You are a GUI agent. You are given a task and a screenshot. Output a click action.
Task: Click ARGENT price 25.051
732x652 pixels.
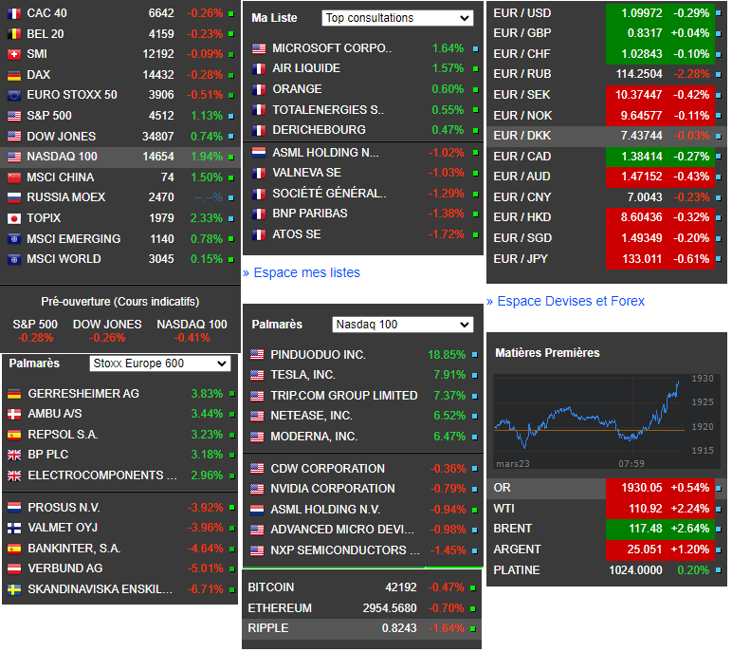tap(645, 550)
